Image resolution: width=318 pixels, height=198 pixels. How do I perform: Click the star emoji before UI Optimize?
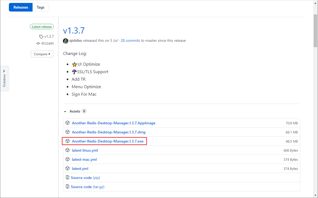(75, 64)
